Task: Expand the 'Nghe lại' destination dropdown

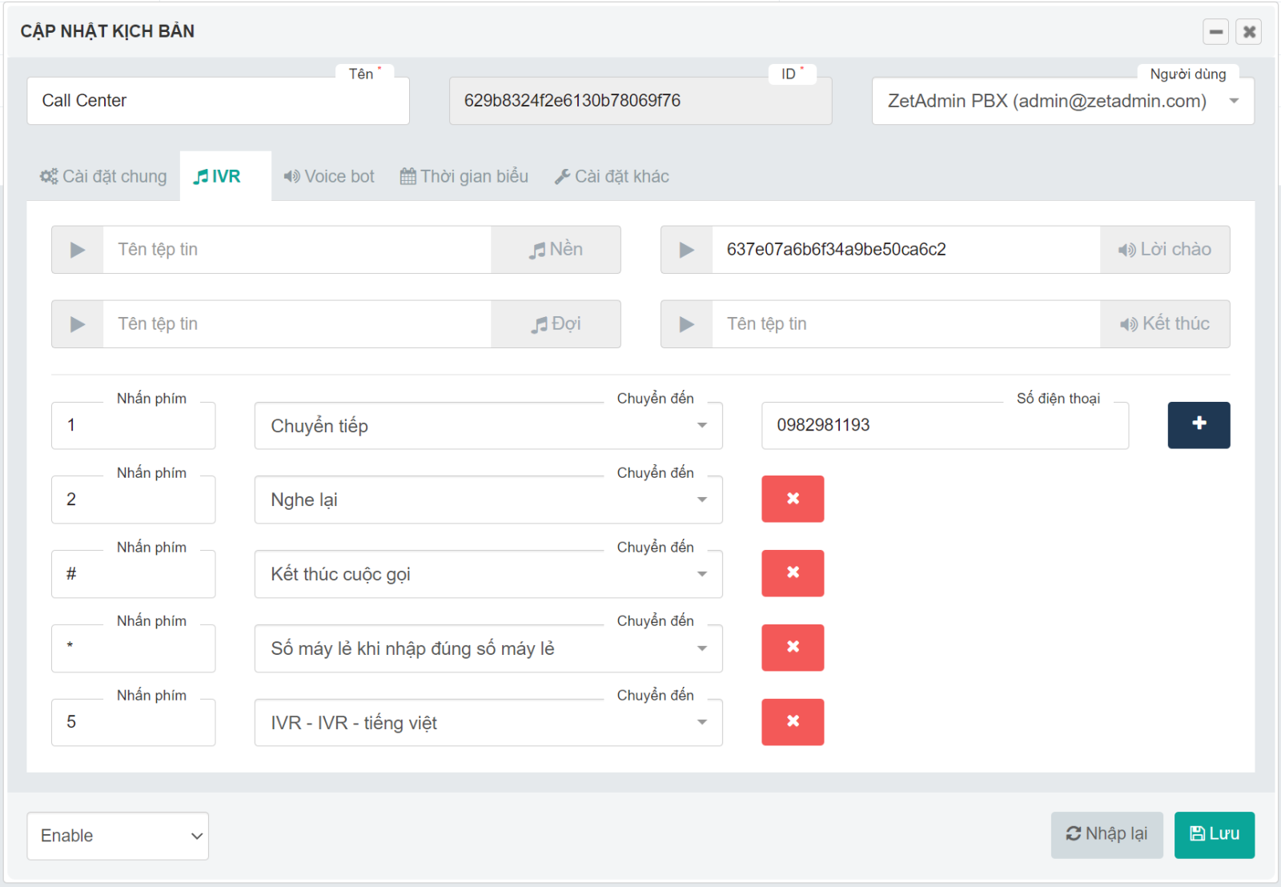Action: (488, 500)
